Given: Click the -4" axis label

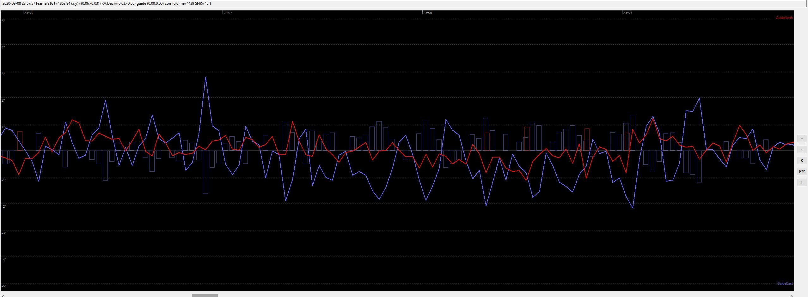Looking at the screenshot, I should (3, 259).
